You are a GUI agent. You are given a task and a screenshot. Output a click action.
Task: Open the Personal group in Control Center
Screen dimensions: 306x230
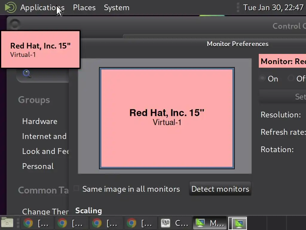pyautogui.click(x=38, y=166)
